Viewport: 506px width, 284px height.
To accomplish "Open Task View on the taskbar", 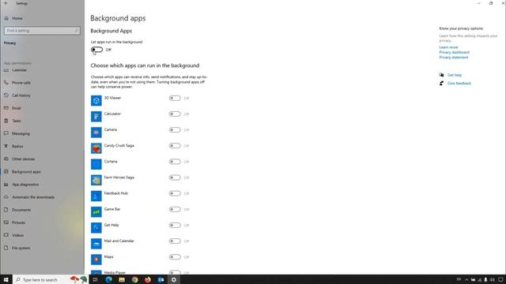I will 95,279.
